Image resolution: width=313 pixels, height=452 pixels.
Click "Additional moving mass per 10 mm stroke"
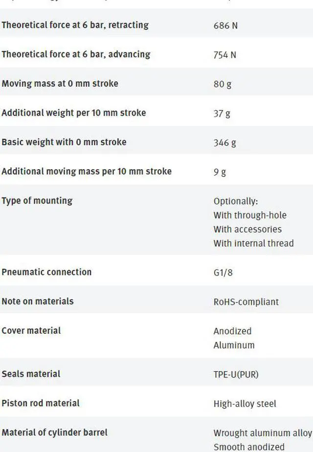click(87, 172)
